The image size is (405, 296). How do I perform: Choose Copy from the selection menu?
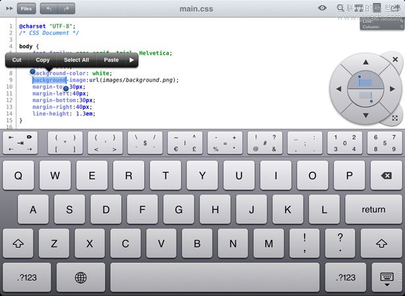pos(43,60)
